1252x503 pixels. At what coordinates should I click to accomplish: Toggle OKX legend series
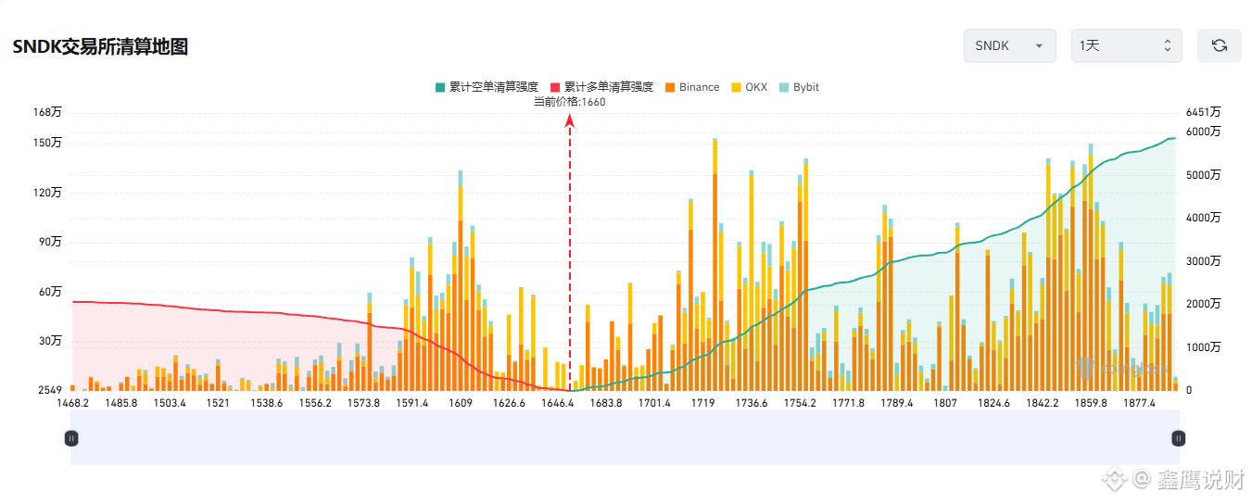click(x=750, y=87)
